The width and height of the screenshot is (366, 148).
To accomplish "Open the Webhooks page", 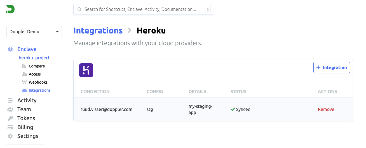I will click(38, 82).
